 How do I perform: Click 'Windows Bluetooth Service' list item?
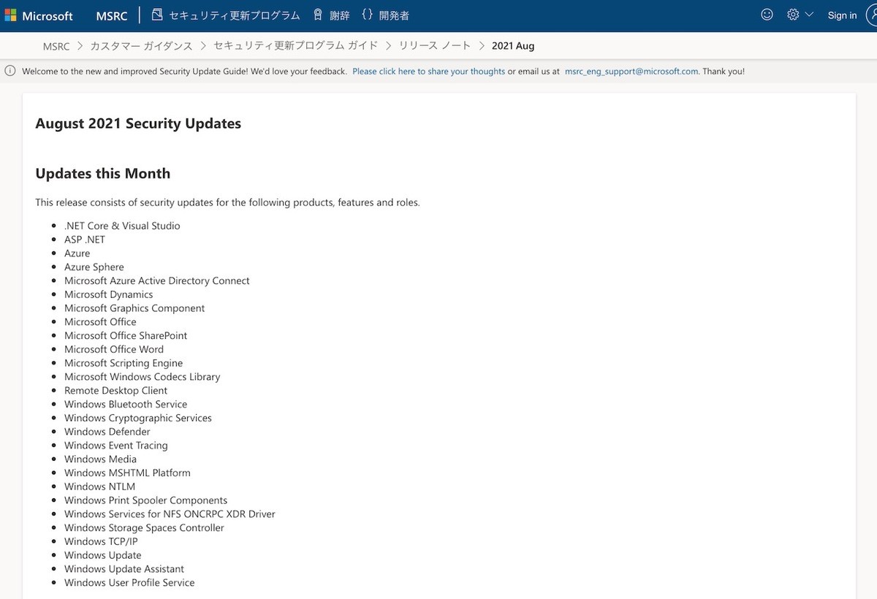click(126, 404)
